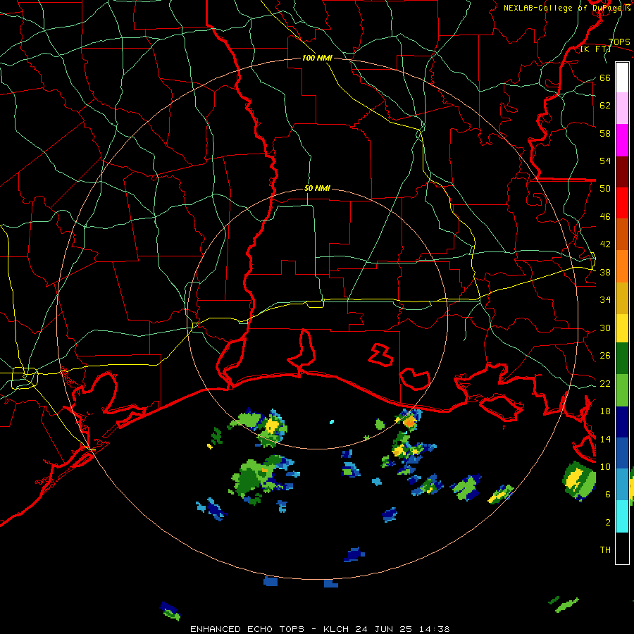Image resolution: width=634 pixels, height=634 pixels.
Task: Click the "ENHANCED ECHO TOPS" title text
Action: click(x=247, y=629)
